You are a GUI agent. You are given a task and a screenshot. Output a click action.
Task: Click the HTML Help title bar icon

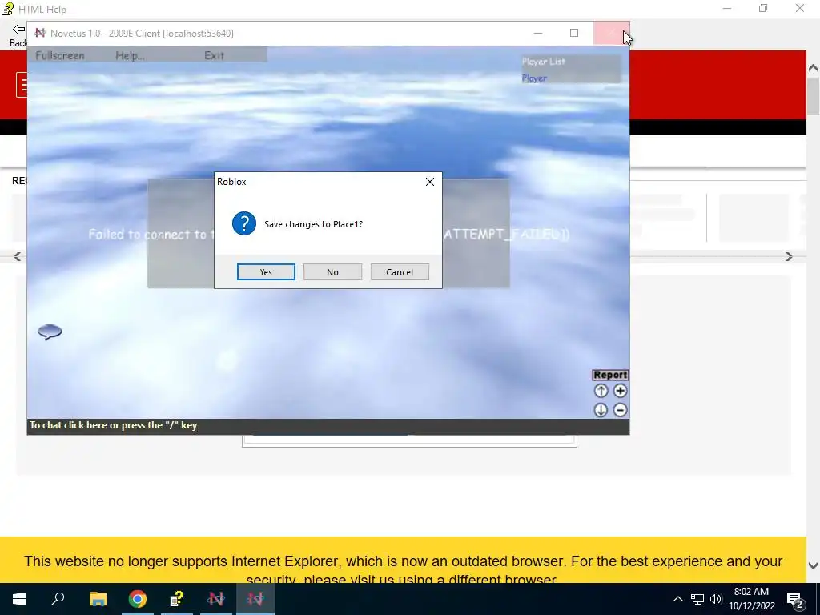pyautogui.click(x=7, y=9)
